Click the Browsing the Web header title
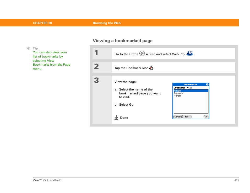 point(107,23)
